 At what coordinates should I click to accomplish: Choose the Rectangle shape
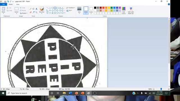pos(55,8)
